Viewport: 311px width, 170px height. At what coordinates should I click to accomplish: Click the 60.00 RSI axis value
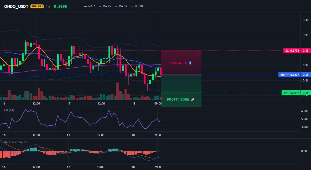coord(305,111)
